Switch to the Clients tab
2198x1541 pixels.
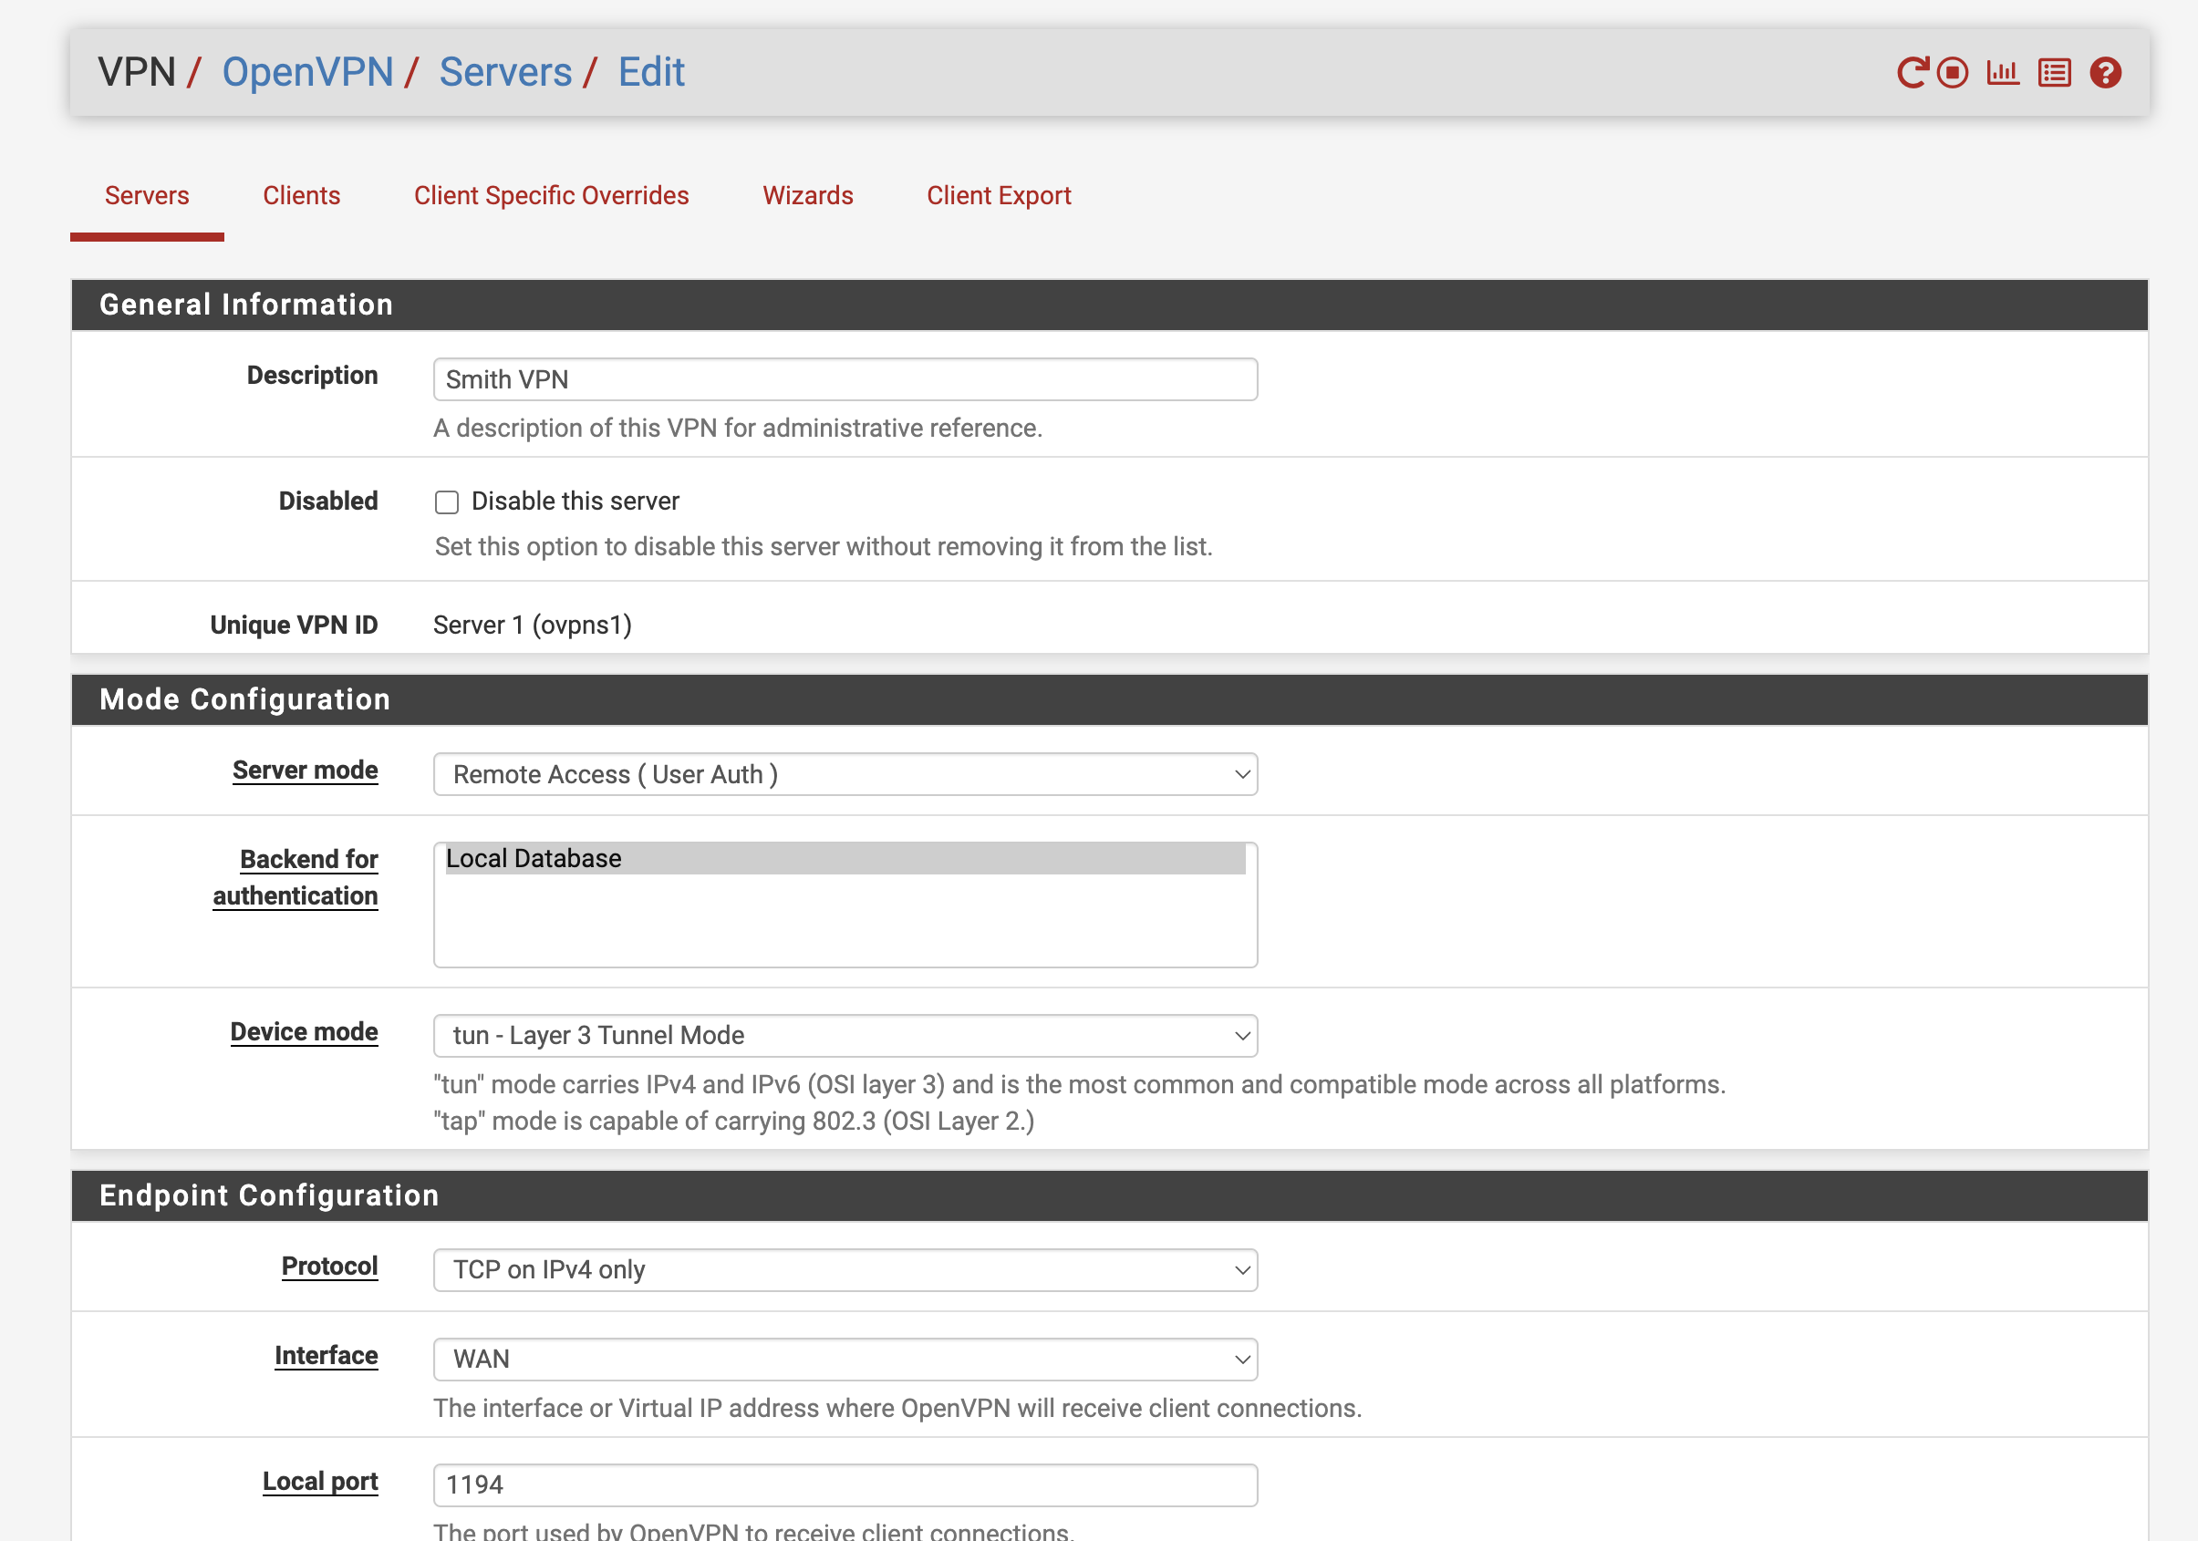pyautogui.click(x=302, y=195)
